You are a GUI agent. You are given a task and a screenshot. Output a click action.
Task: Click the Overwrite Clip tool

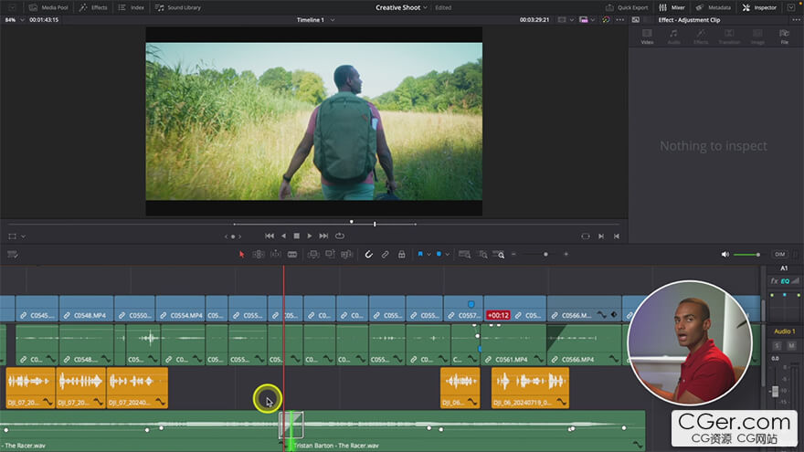330,254
